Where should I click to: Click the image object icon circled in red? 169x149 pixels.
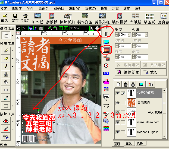(x=106, y=50)
